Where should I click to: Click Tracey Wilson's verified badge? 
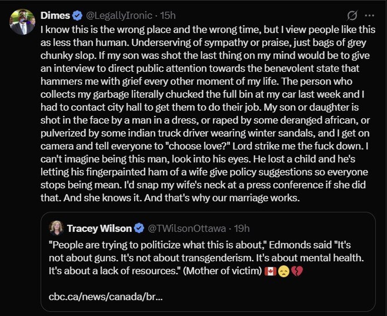point(139,229)
